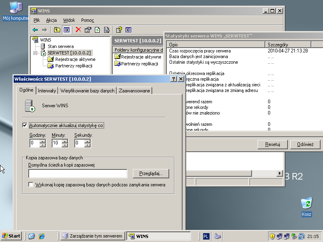Viewport: 323px width, 242px height.
Task: Open the Widok menu
Action: point(69,20)
